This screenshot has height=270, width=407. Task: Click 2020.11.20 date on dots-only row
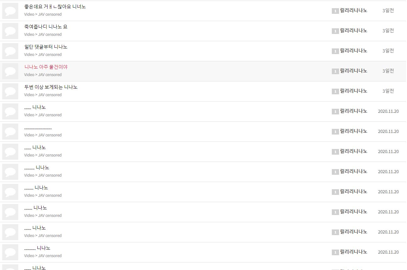click(x=388, y=131)
